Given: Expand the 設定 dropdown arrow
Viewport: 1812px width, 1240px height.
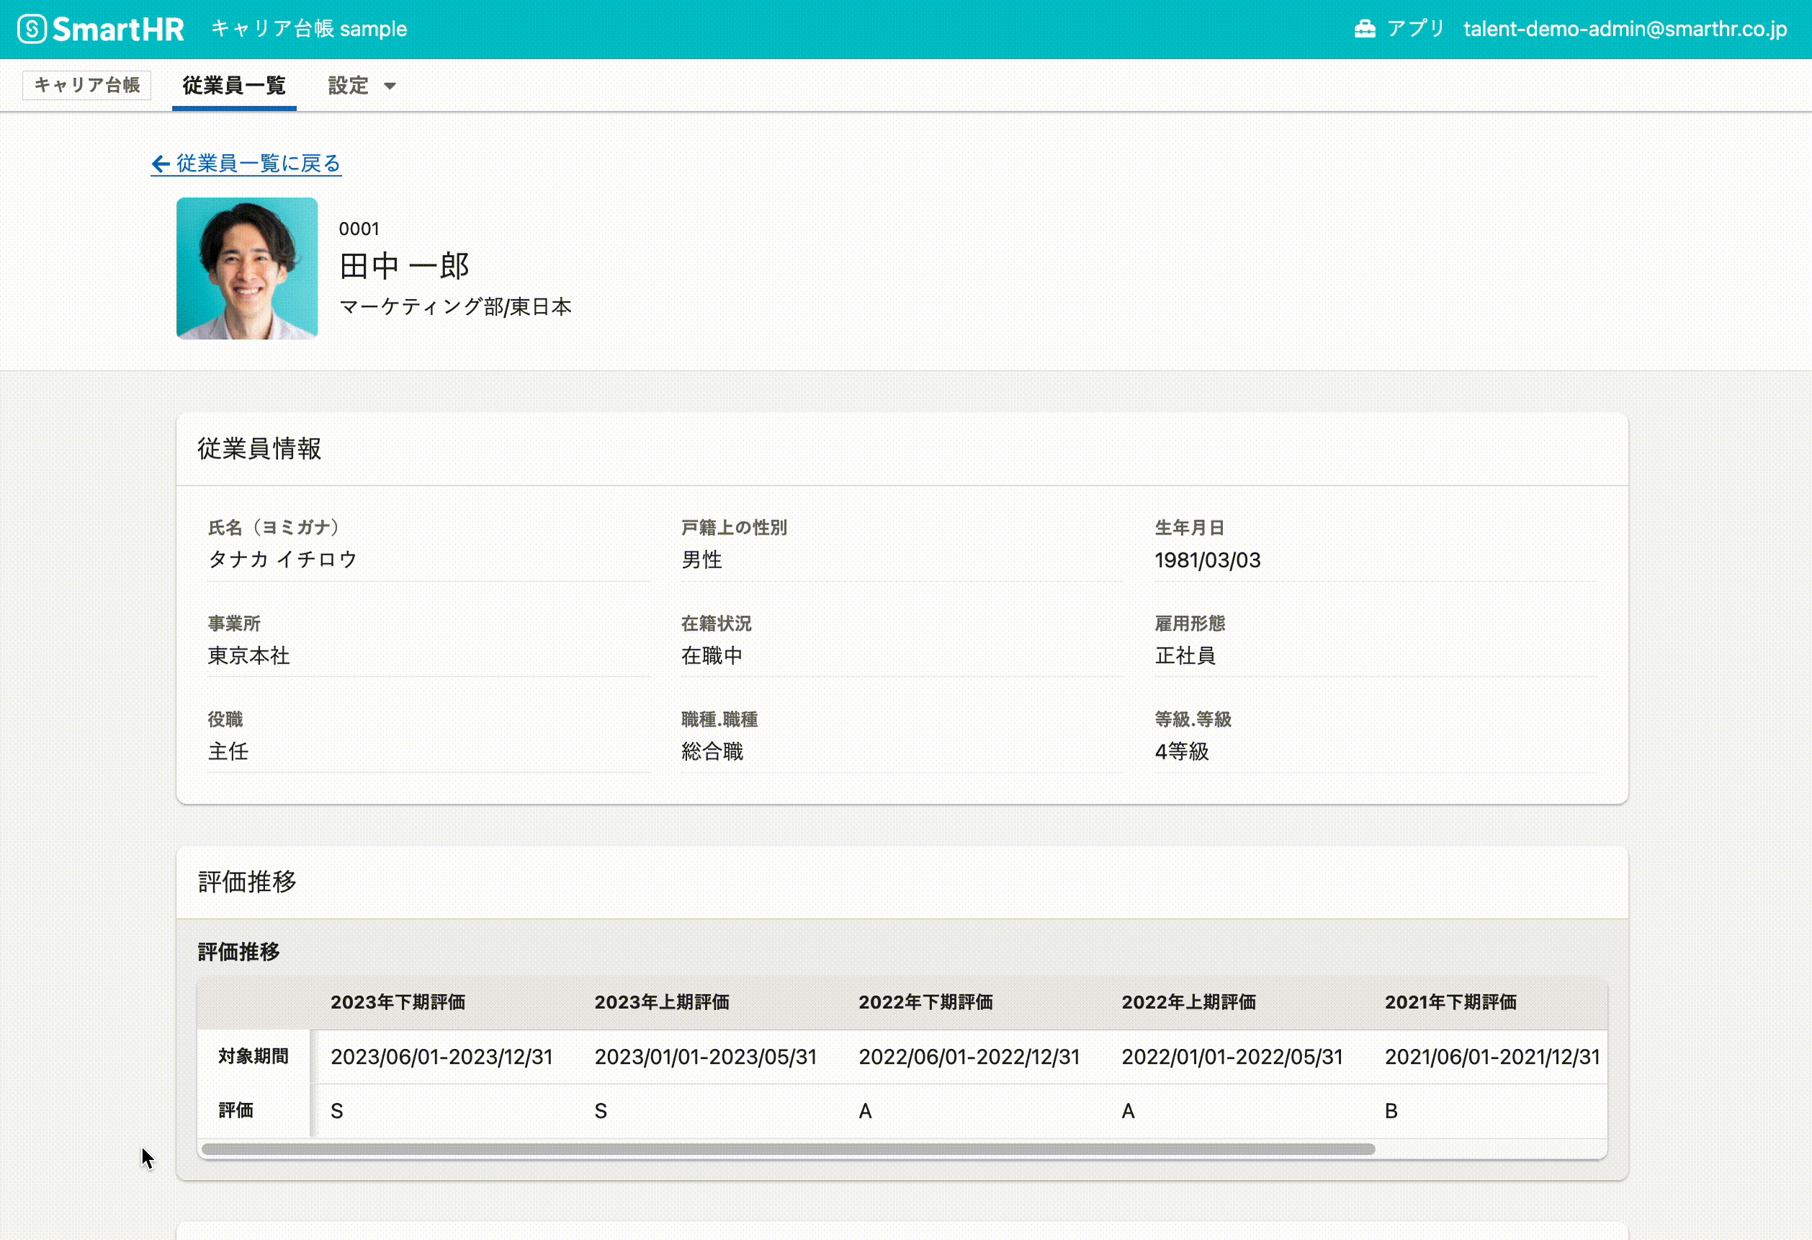Looking at the screenshot, I should (x=390, y=86).
